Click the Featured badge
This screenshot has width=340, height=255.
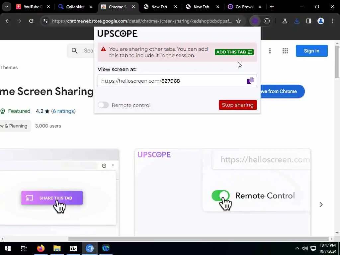pyautogui.click(x=15, y=111)
